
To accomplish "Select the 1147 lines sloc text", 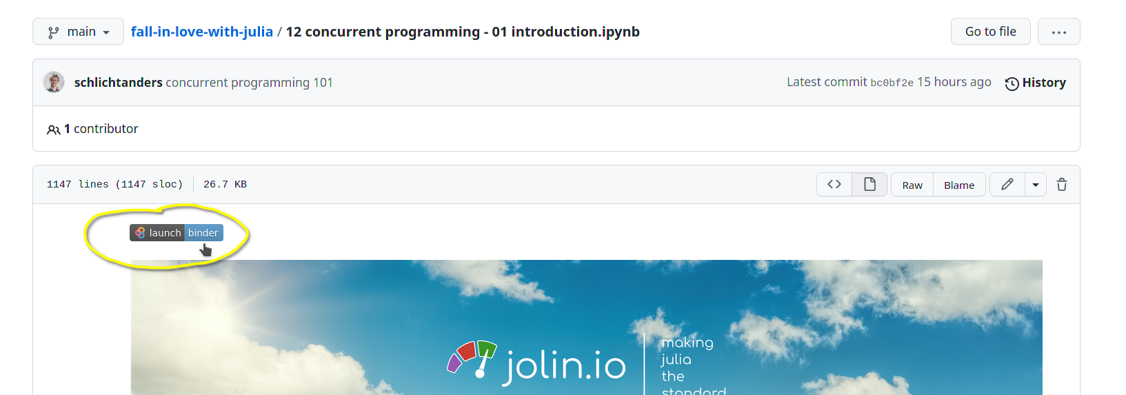I will coord(114,185).
